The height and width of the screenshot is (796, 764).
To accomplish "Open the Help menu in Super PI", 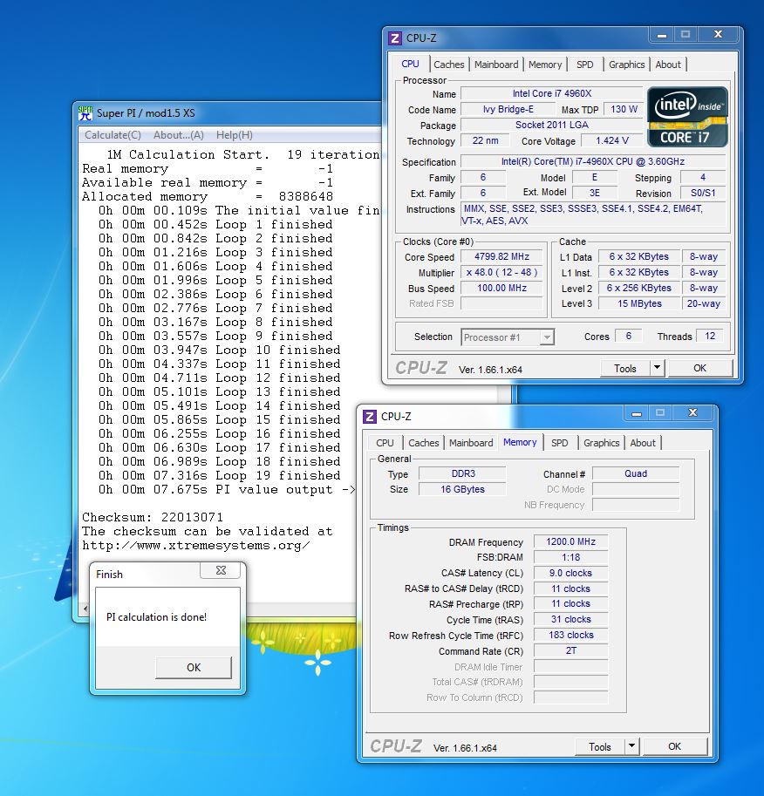I will click(235, 135).
